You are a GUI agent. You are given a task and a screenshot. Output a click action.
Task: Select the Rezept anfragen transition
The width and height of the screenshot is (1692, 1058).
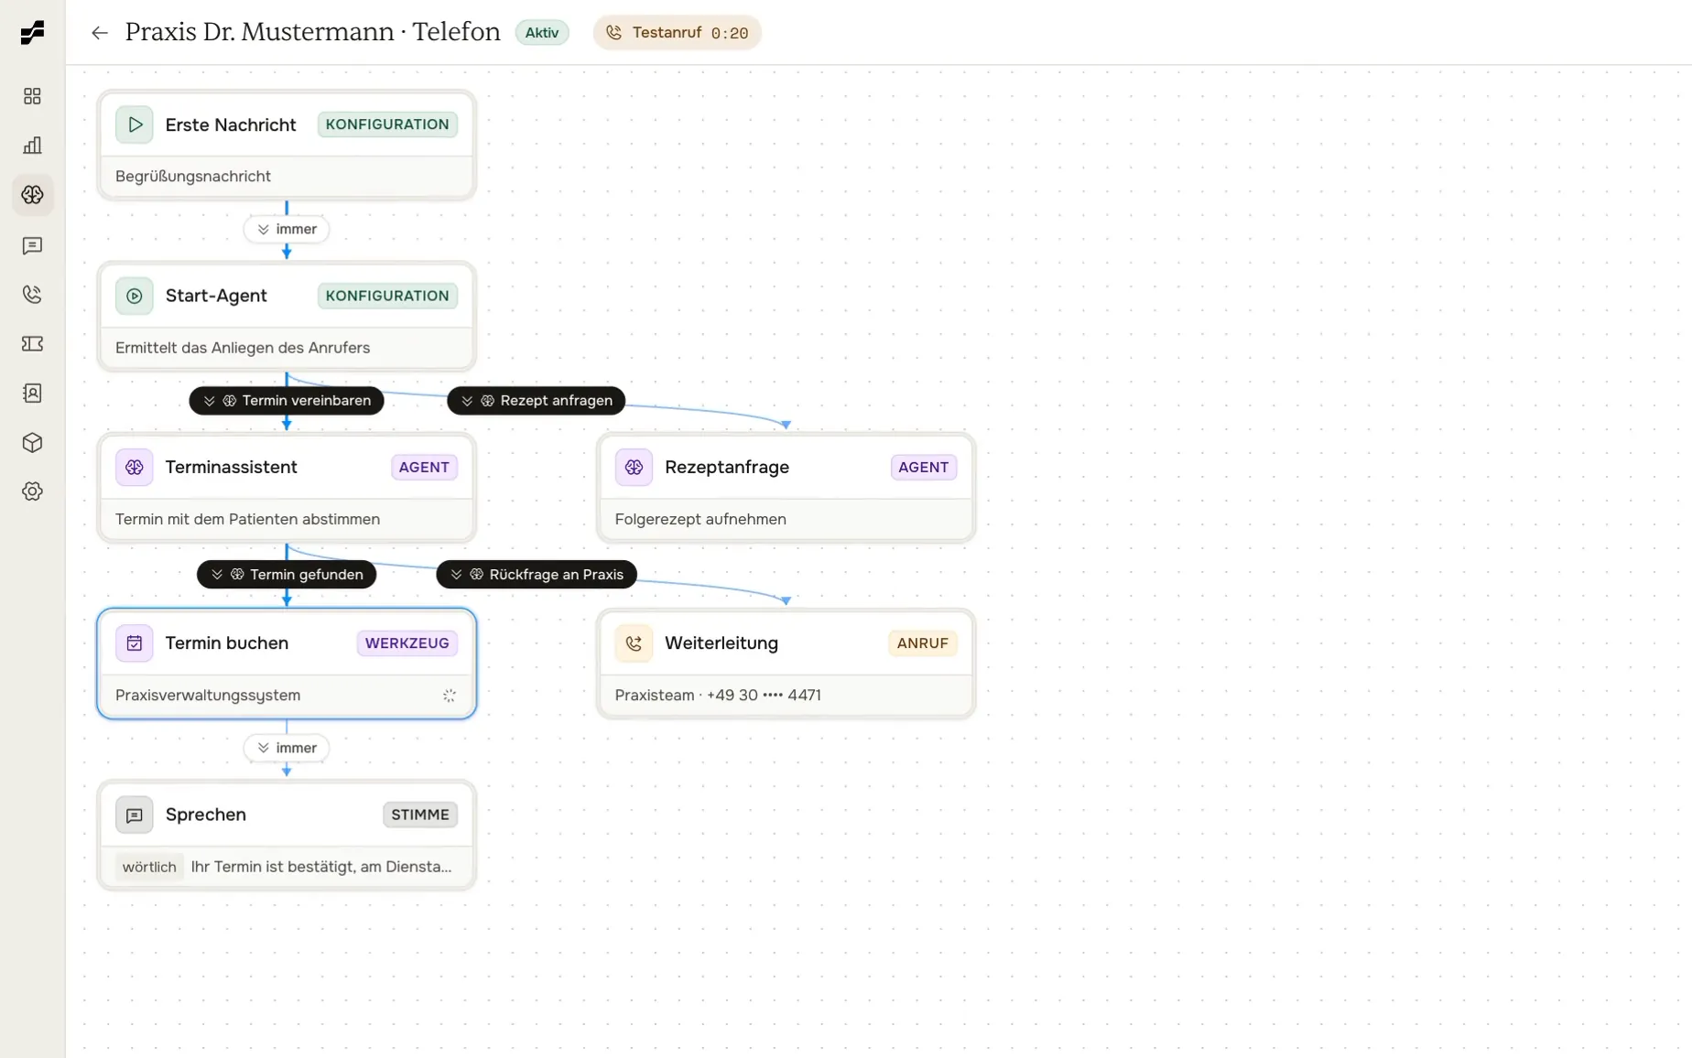[536, 401]
